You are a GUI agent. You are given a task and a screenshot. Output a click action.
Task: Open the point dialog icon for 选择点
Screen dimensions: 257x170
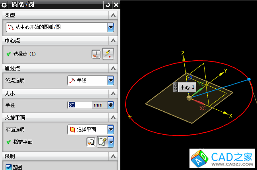tap(96, 54)
